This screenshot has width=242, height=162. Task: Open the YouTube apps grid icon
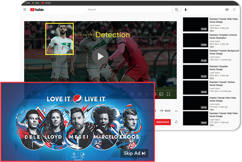click(234, 10)
